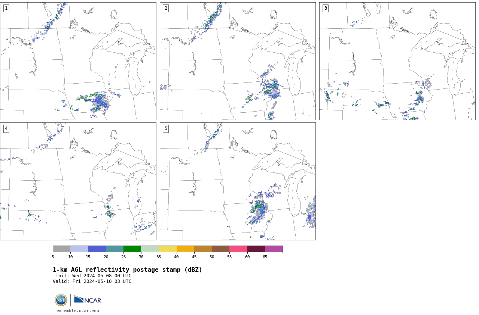The height and width of the screenshot is (315, 479).
Task: Select the light lavender 10-15 dBZ swatch
Action: point(79,249)
